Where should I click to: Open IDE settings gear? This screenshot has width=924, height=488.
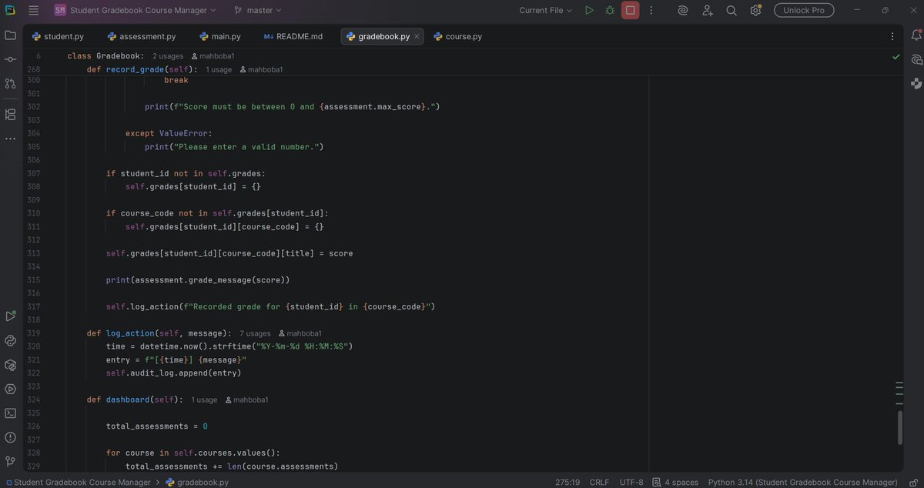(x=755, y=10)
